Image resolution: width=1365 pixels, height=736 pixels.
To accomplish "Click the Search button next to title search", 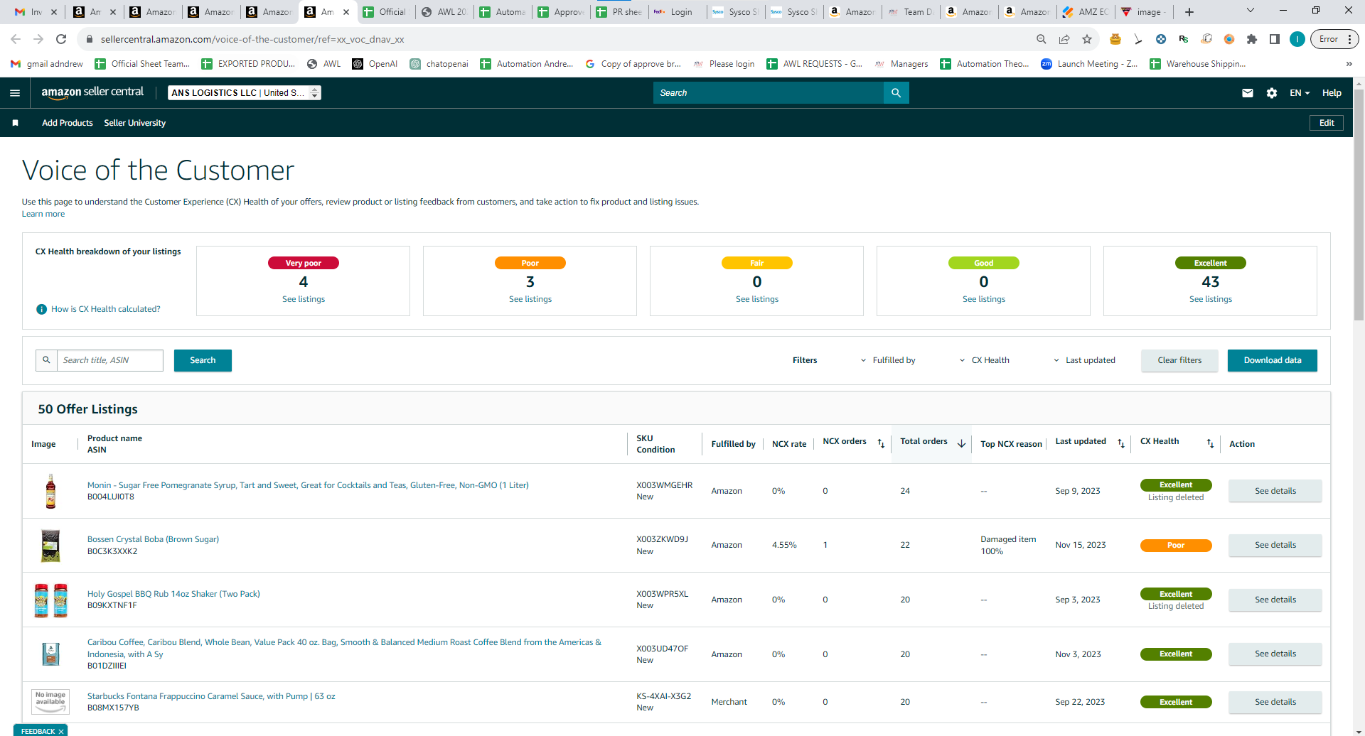I will [x=203, y=360].
